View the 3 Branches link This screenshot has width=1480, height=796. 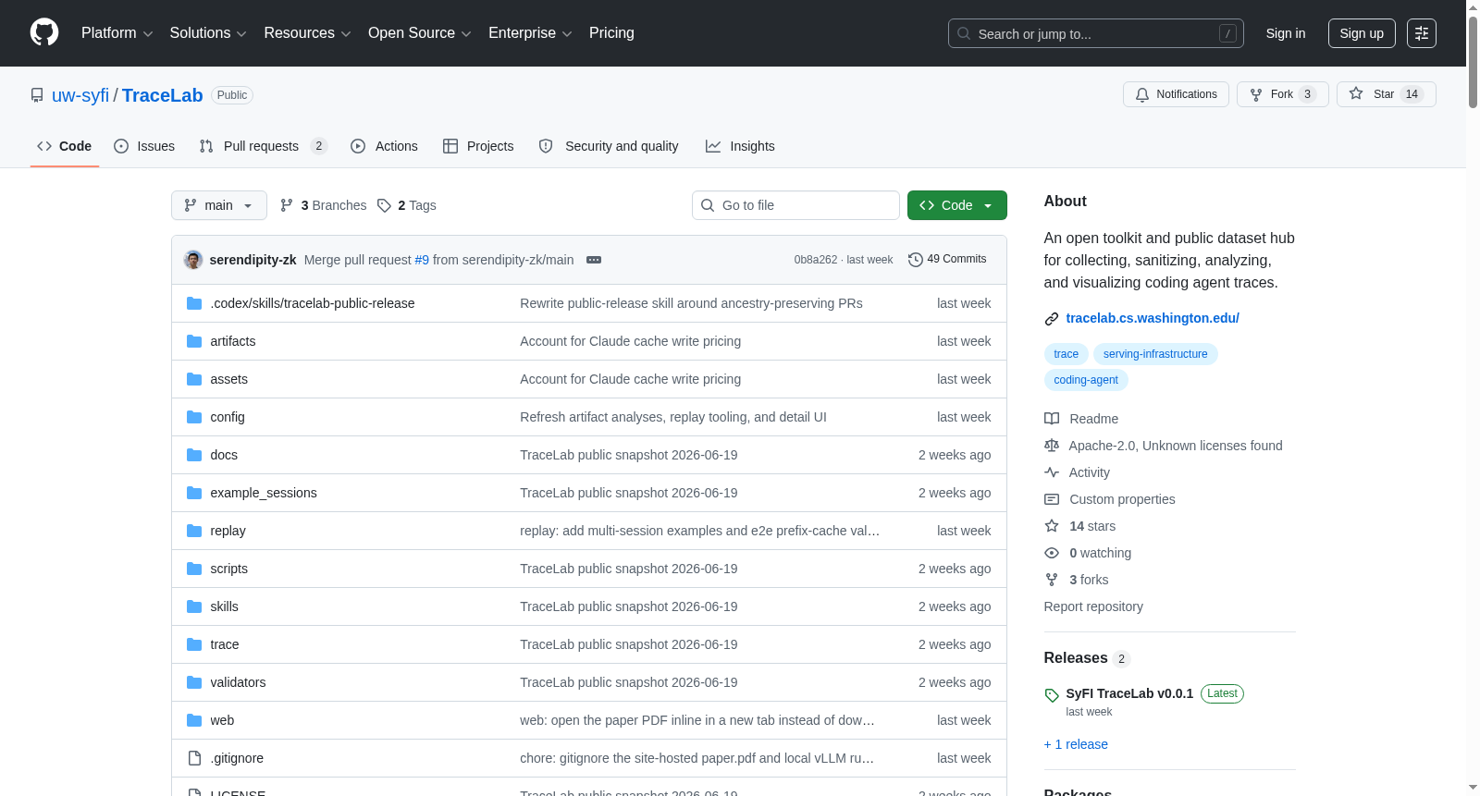[323, 205]
